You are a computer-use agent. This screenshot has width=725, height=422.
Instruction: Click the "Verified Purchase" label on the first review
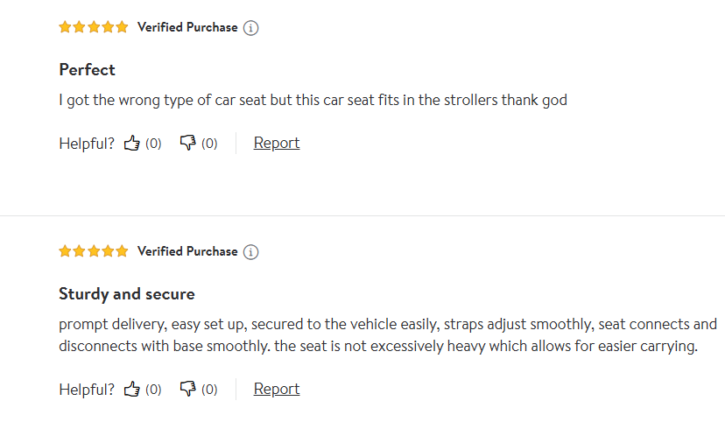tap(187, 27)
